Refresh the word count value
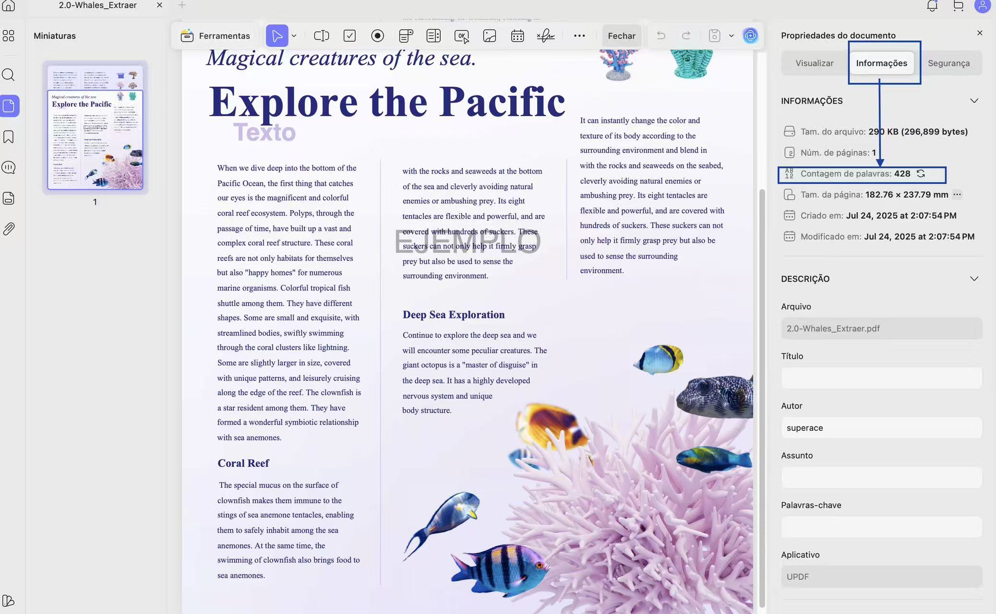This screenshot has width=996, height=614. click(x=921, y=174)
